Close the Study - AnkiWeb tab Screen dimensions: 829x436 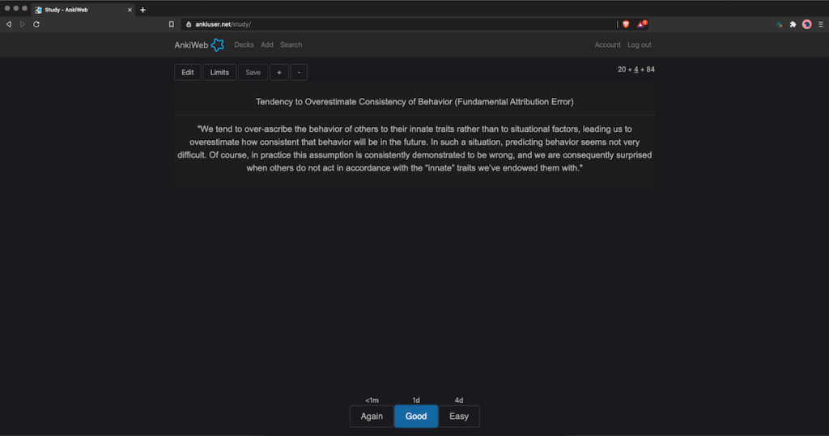pos(130,10)
